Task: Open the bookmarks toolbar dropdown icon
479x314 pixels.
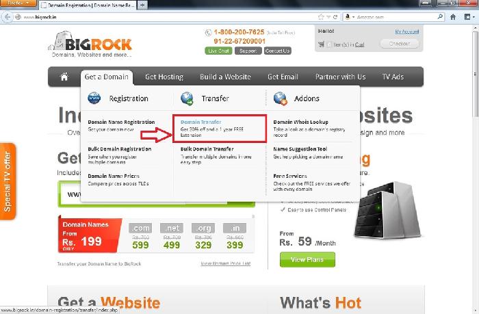Action: (x=469, y=17)
